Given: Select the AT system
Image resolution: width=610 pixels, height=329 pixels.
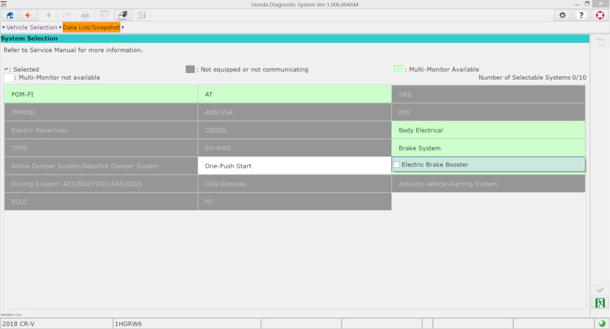Looking at the screenshot, I should 294,94.
